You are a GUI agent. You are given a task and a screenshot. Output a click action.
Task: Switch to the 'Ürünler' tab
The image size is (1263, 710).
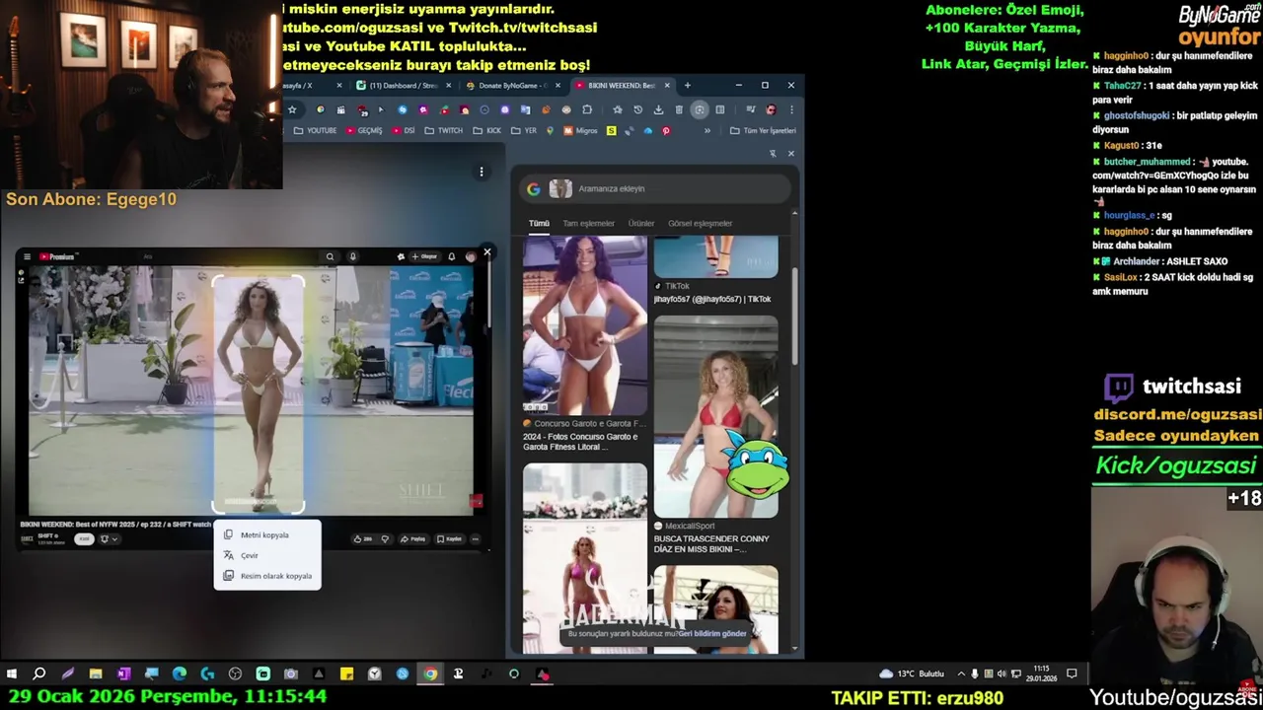coord(641,223)
